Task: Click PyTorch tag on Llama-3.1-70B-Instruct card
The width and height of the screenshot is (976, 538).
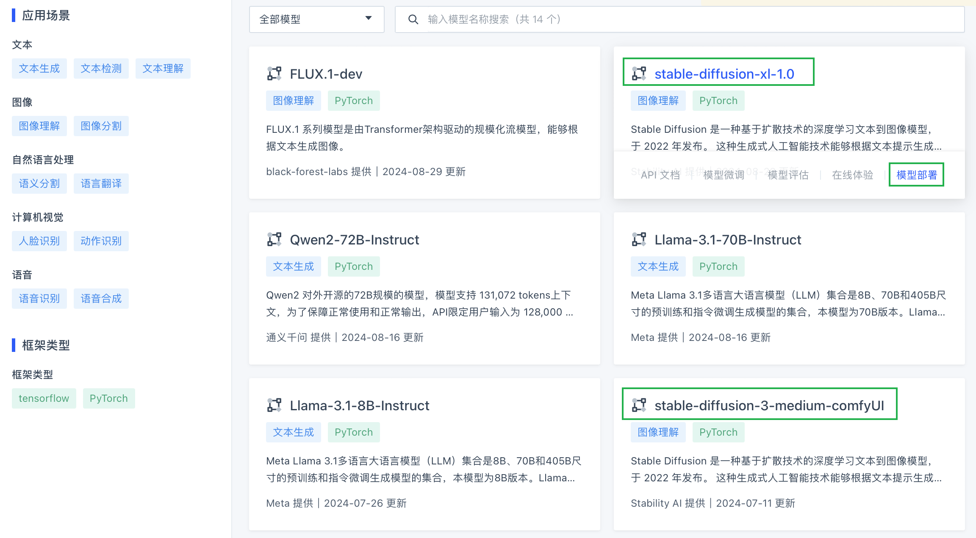Action: (x=718, y=266)
